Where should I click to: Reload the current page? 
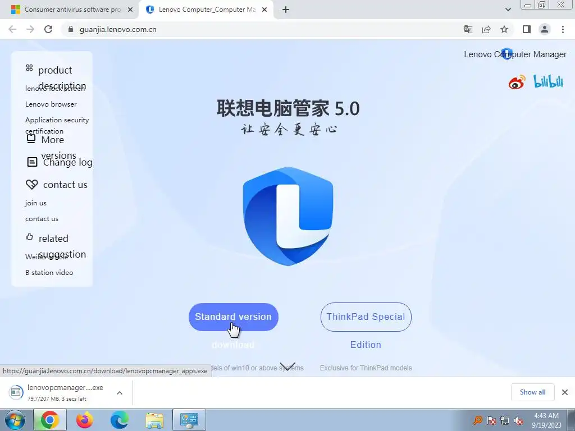48,29
